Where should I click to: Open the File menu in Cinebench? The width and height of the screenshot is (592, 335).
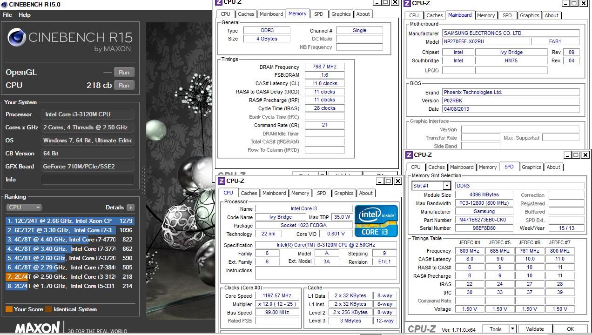[x=7, y=15]
